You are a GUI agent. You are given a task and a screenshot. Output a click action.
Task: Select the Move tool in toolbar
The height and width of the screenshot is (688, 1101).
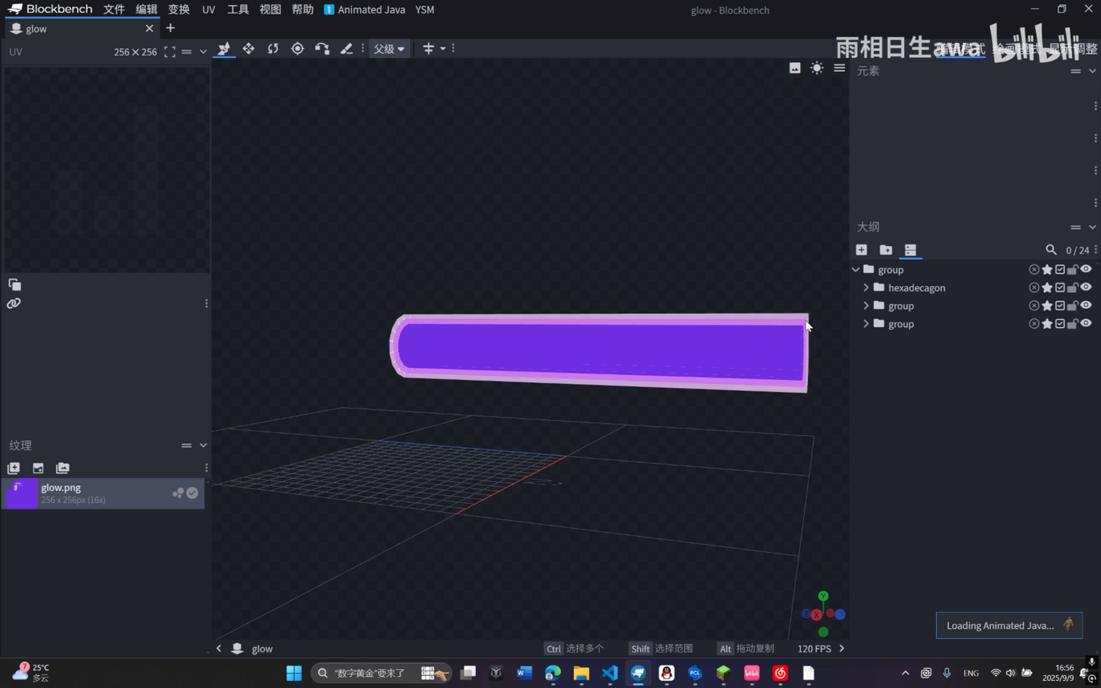click(249, 49)
